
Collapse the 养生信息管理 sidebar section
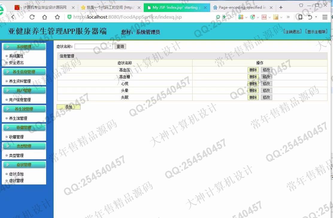point(24,72)
